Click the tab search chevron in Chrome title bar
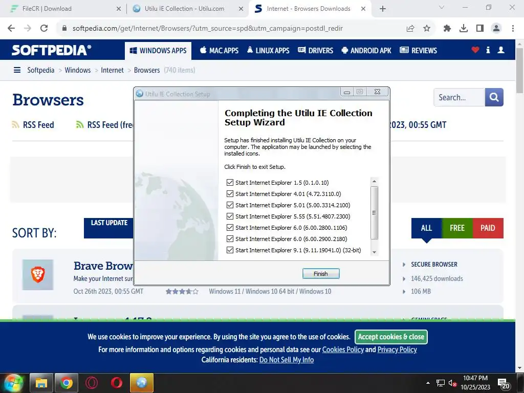This screenshot has height=393, width=524. point(442,7)
